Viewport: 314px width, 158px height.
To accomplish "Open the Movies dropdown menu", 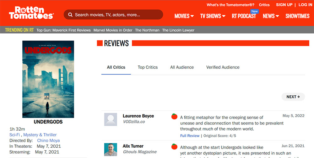I will (184, 16).
